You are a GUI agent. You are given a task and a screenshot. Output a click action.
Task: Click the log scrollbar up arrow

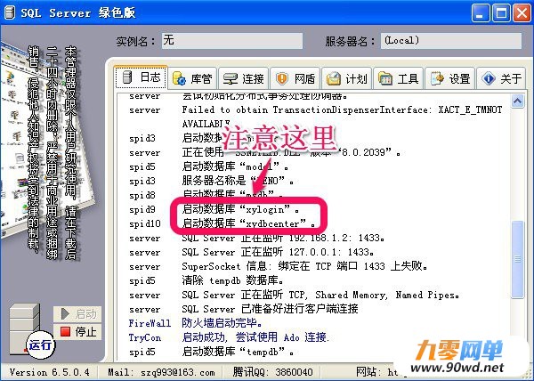(518, 101)
